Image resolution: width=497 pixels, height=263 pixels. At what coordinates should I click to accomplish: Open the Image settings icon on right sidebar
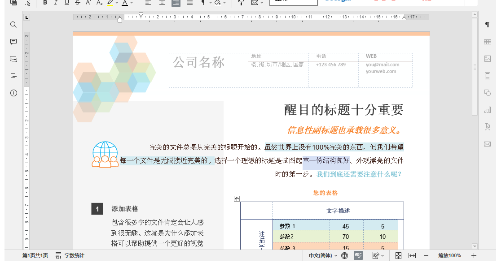point(487,58)
